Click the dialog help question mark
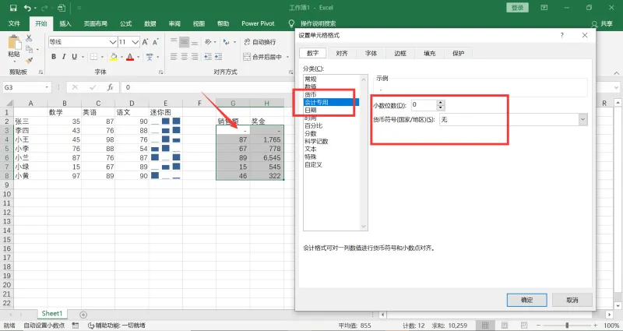Viewport: 623px width, 331px height. [x=561, y=35]
